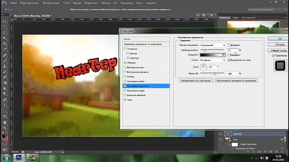This screenshot has width=289, height=162.
Task: Open the Файл menu
Action: [x=14, y=3]
